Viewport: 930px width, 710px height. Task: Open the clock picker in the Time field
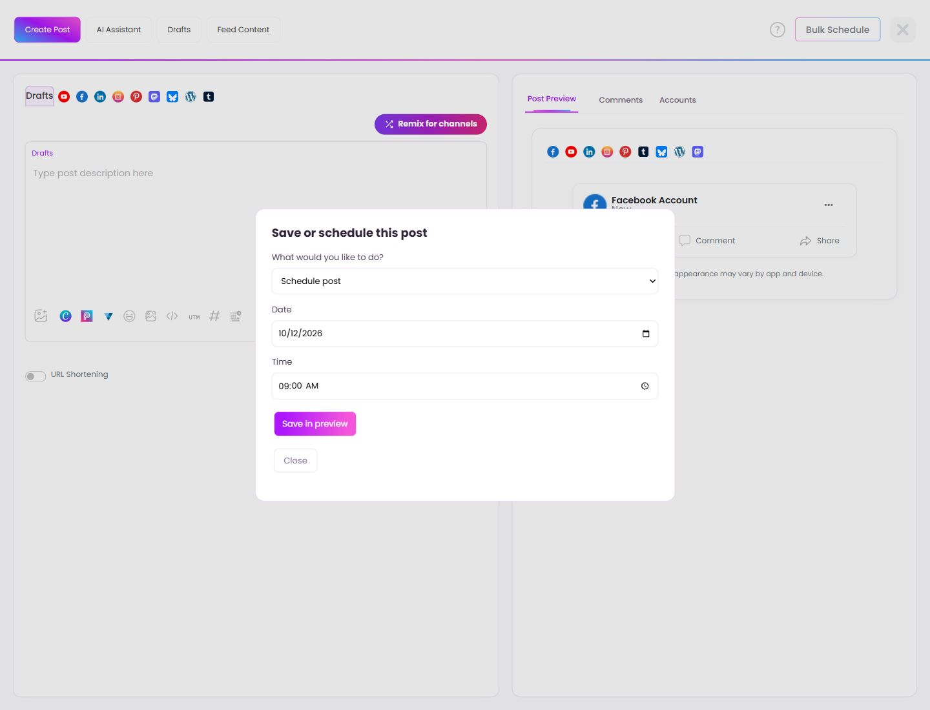645,386
